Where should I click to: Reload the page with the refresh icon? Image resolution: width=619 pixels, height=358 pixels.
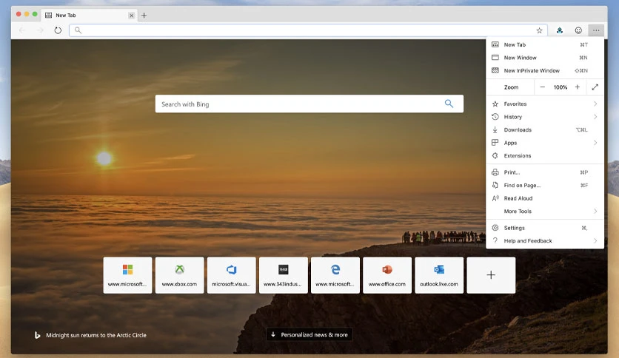point(58,30)
